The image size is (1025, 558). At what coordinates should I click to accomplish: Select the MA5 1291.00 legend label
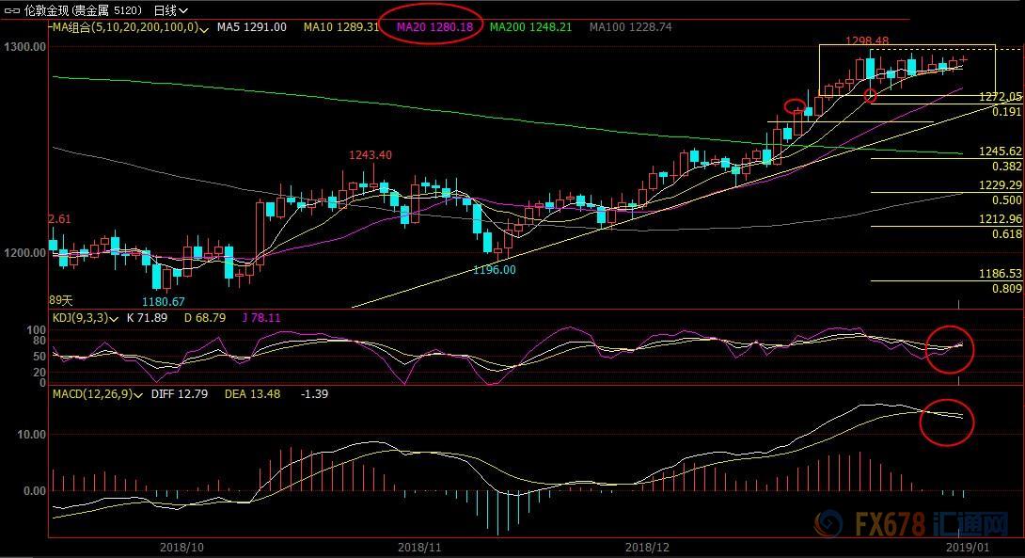click(x=251, y=28)
